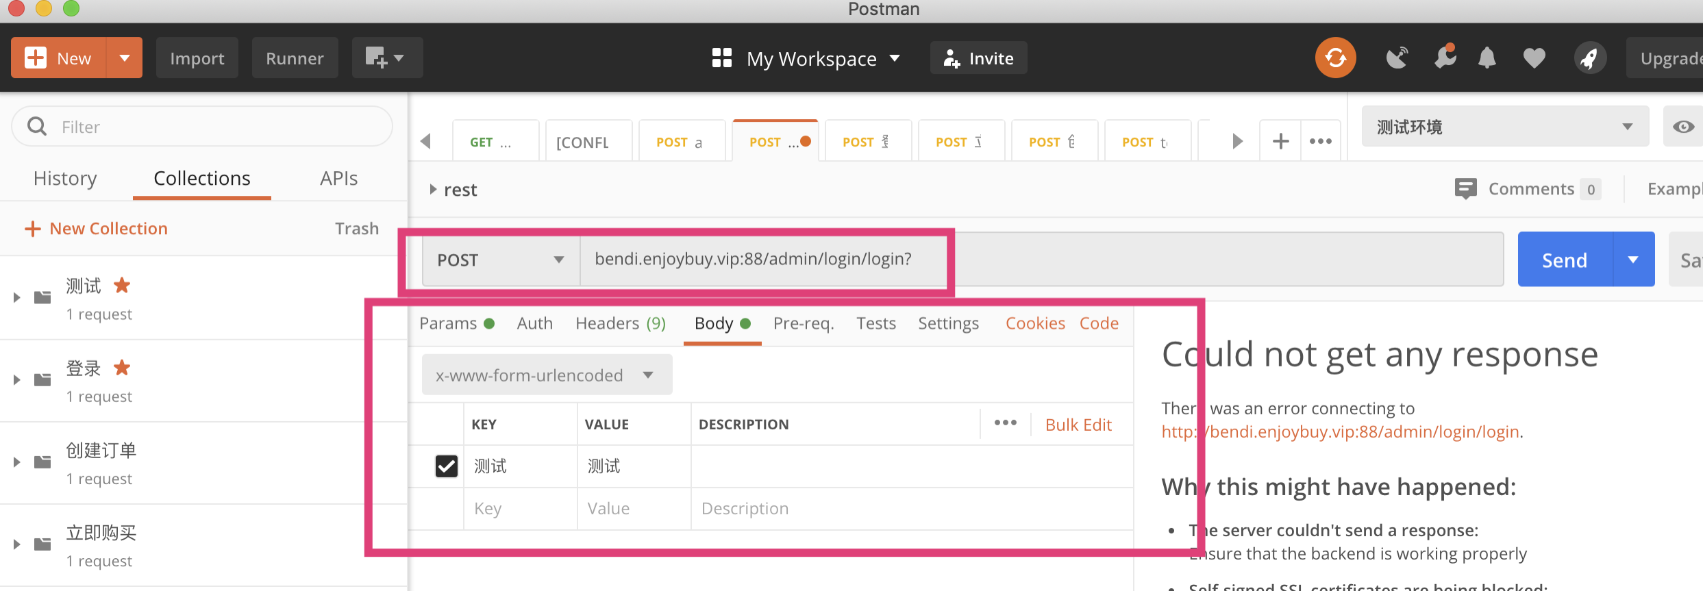This screenshot has width=1703, height=591.
Task: Click the folder icon of 创建订单
Action: pos(42,462)
